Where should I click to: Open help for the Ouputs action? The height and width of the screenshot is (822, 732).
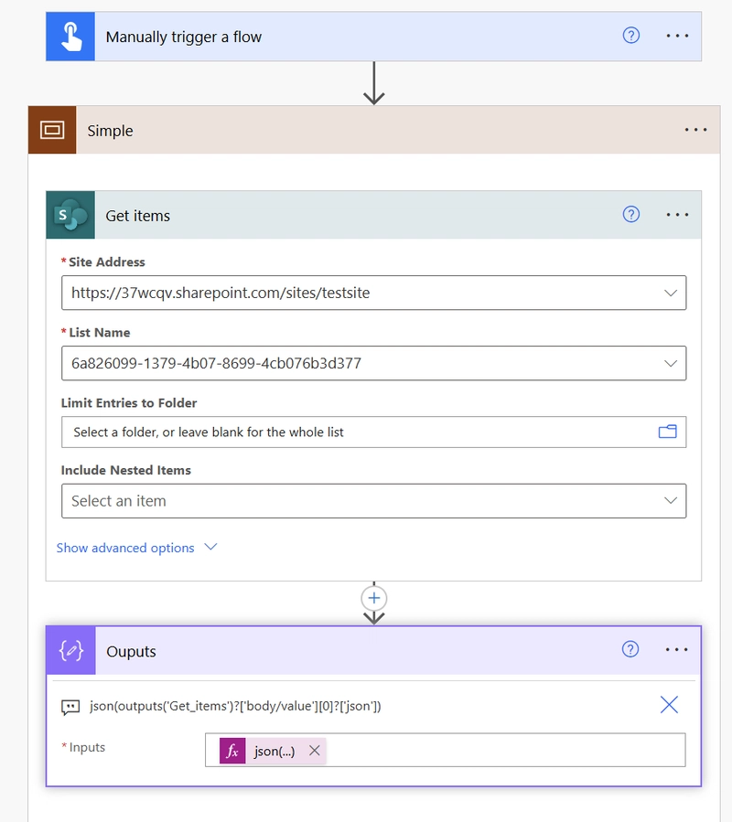point(630,649)
